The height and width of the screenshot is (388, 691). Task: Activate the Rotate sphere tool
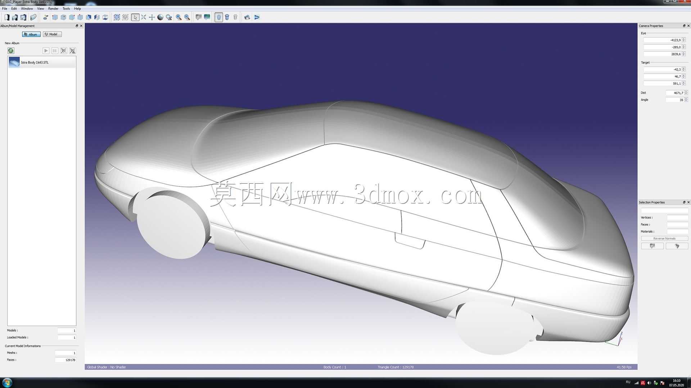(161, 17)
